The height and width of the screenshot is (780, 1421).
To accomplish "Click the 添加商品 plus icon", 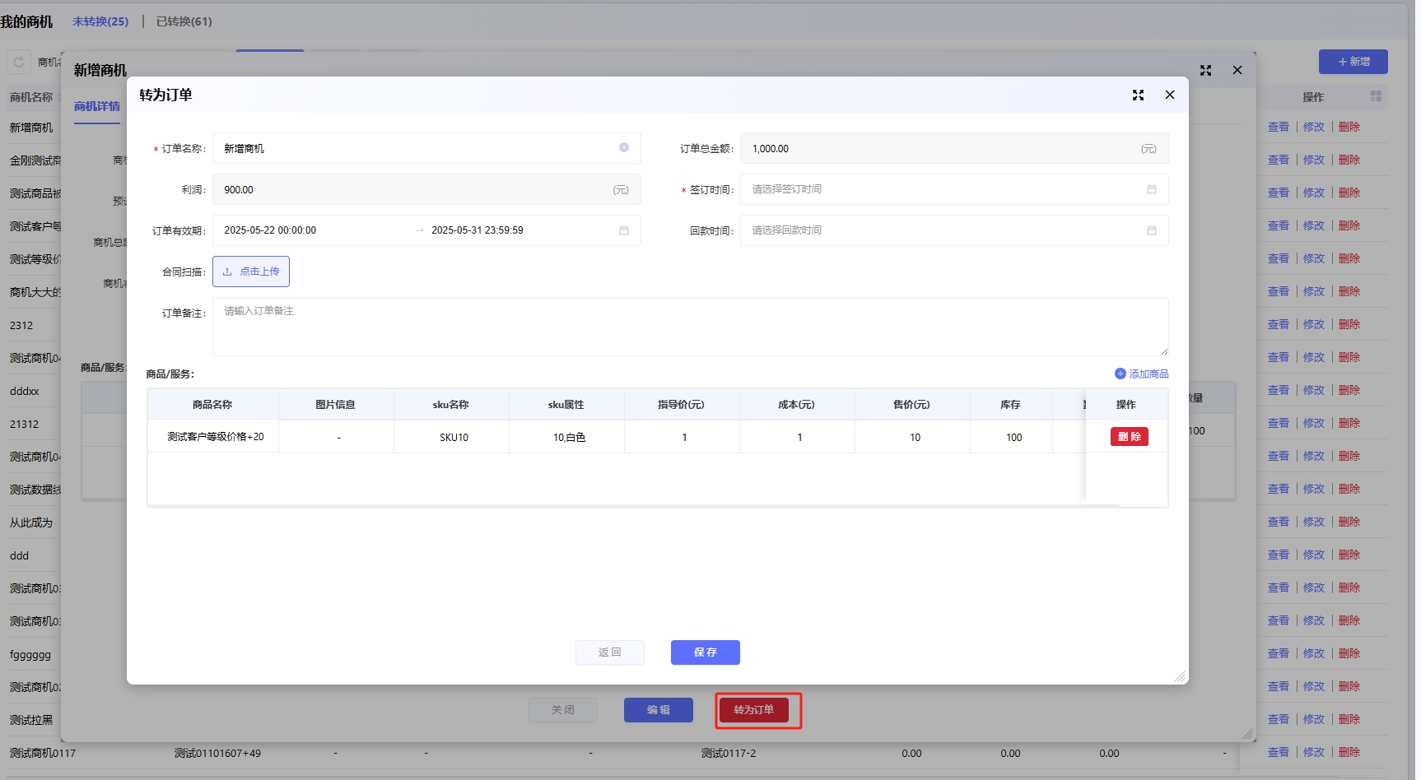I will (x=1120, y=374).
